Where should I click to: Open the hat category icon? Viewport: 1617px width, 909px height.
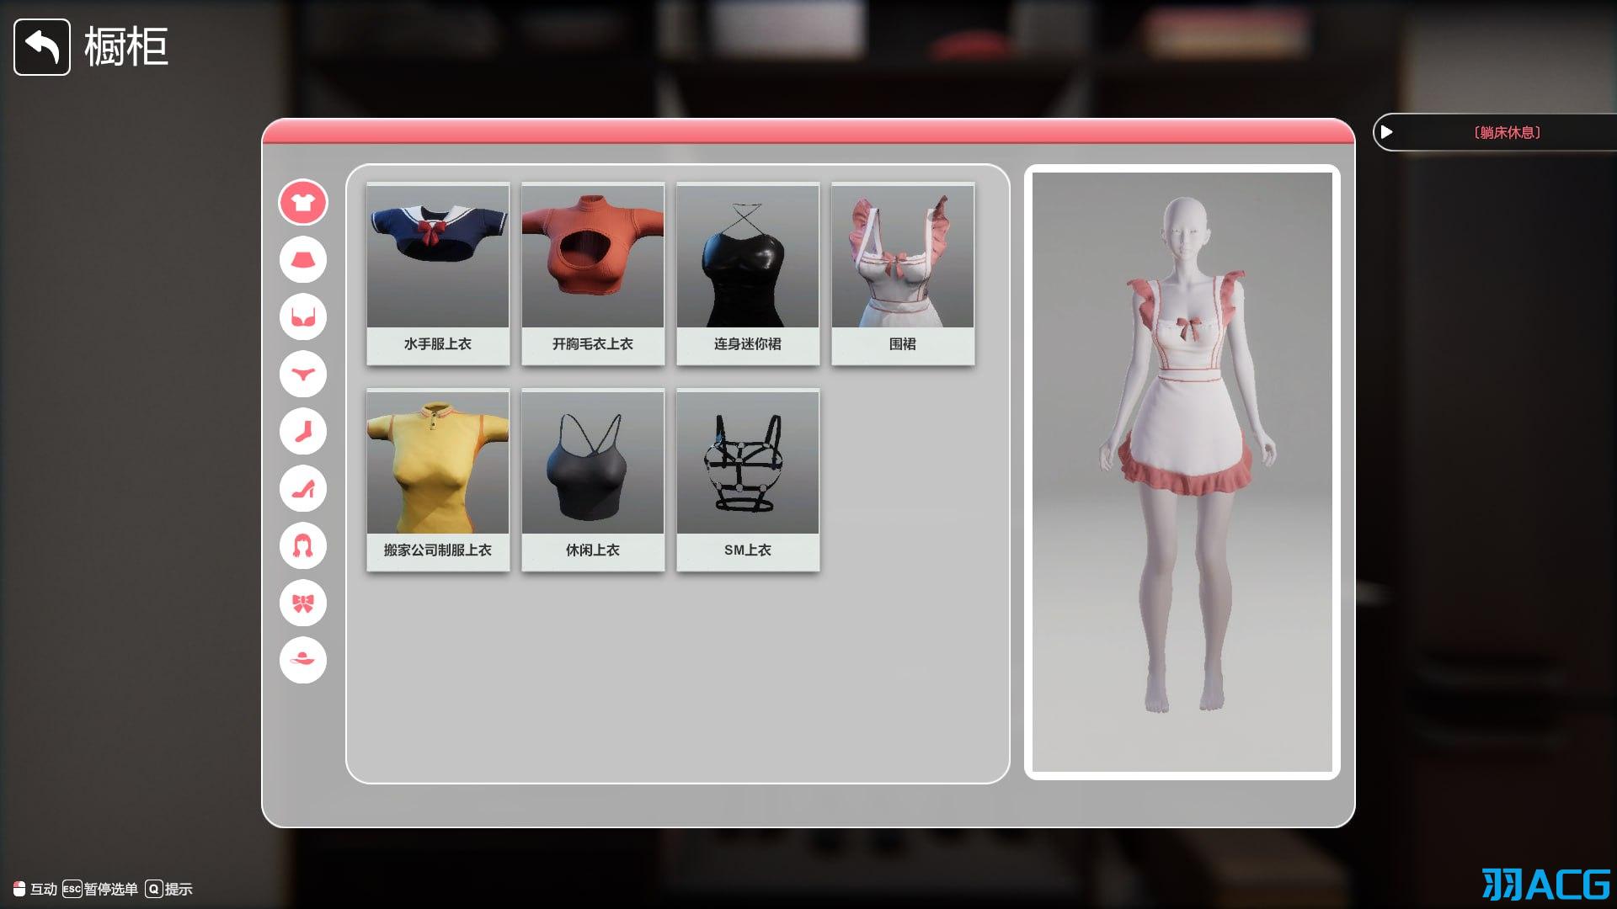point(303,660)
